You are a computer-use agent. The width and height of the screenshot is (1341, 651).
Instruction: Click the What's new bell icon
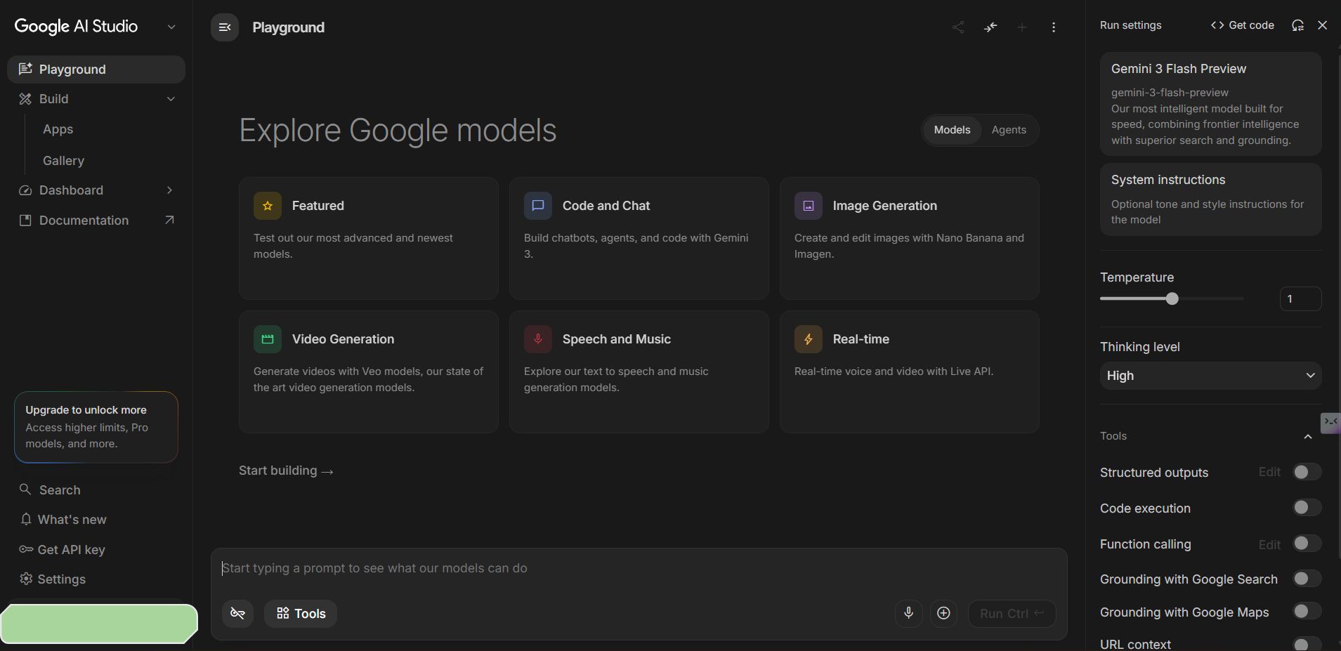point(26,519)
